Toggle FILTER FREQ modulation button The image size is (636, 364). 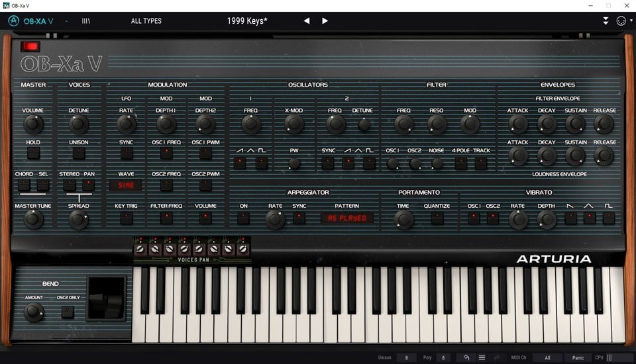point(166,218)
